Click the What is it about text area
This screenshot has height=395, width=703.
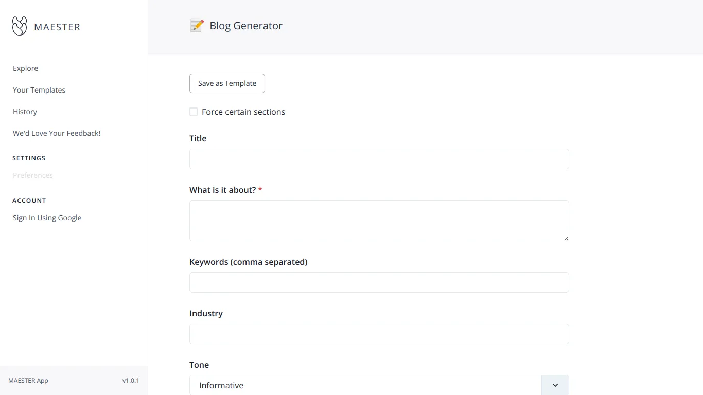tap(379, 220)
